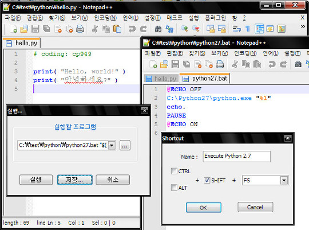Click Show all characters pilcrow icon
The image size is (309, 230).
pos(248,29)
